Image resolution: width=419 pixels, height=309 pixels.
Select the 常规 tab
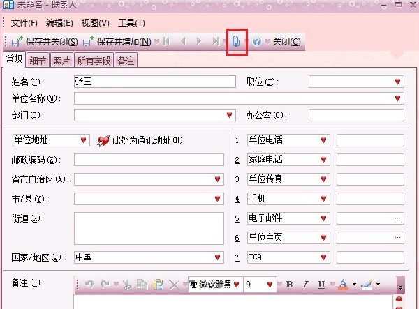[15, 59]
